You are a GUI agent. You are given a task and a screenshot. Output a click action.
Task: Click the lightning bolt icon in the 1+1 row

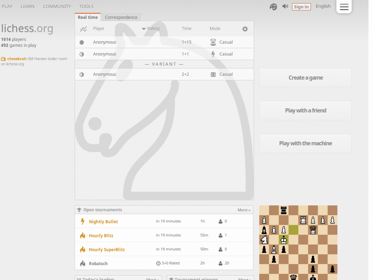(x=213, y=54)
